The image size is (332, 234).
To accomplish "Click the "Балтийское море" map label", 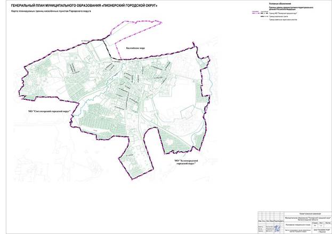I will coord(135,48).
